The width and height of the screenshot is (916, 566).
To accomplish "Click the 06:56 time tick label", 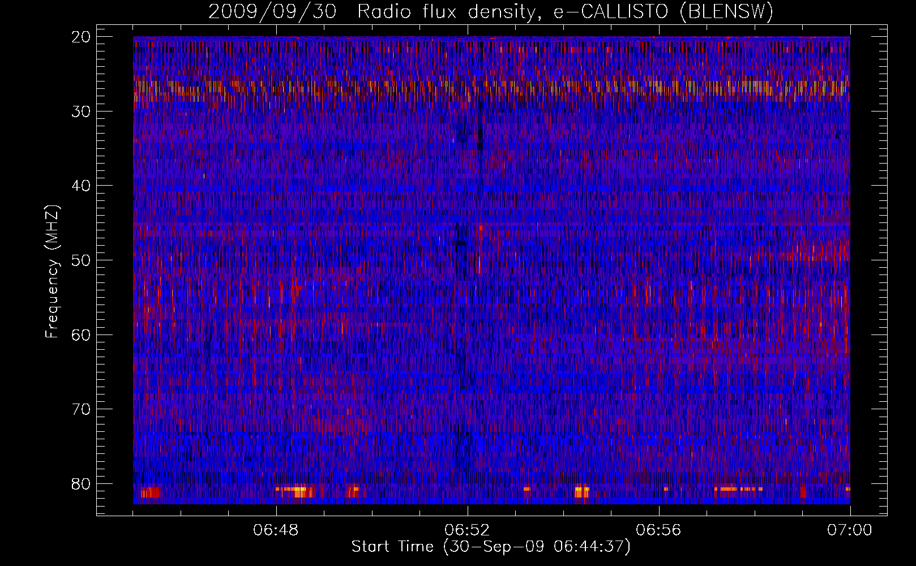I will (658, 530).
